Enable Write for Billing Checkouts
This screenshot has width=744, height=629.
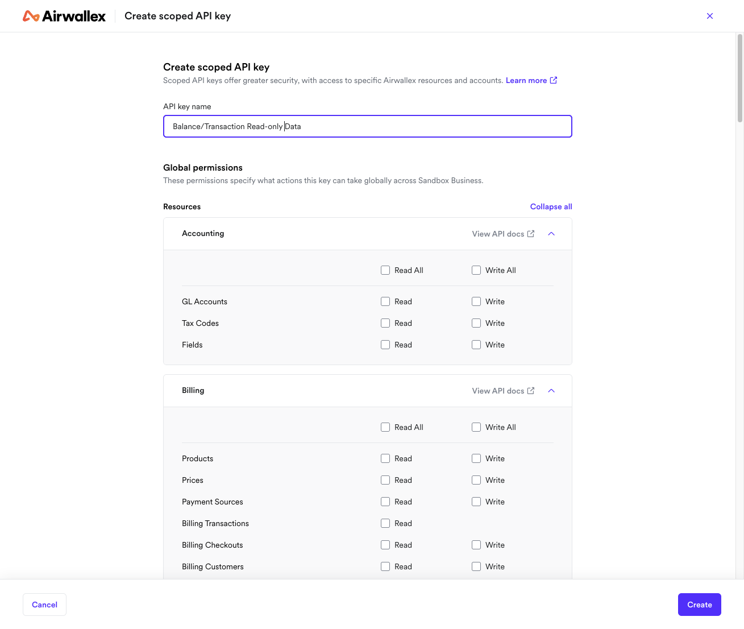[x=476, y=545]
